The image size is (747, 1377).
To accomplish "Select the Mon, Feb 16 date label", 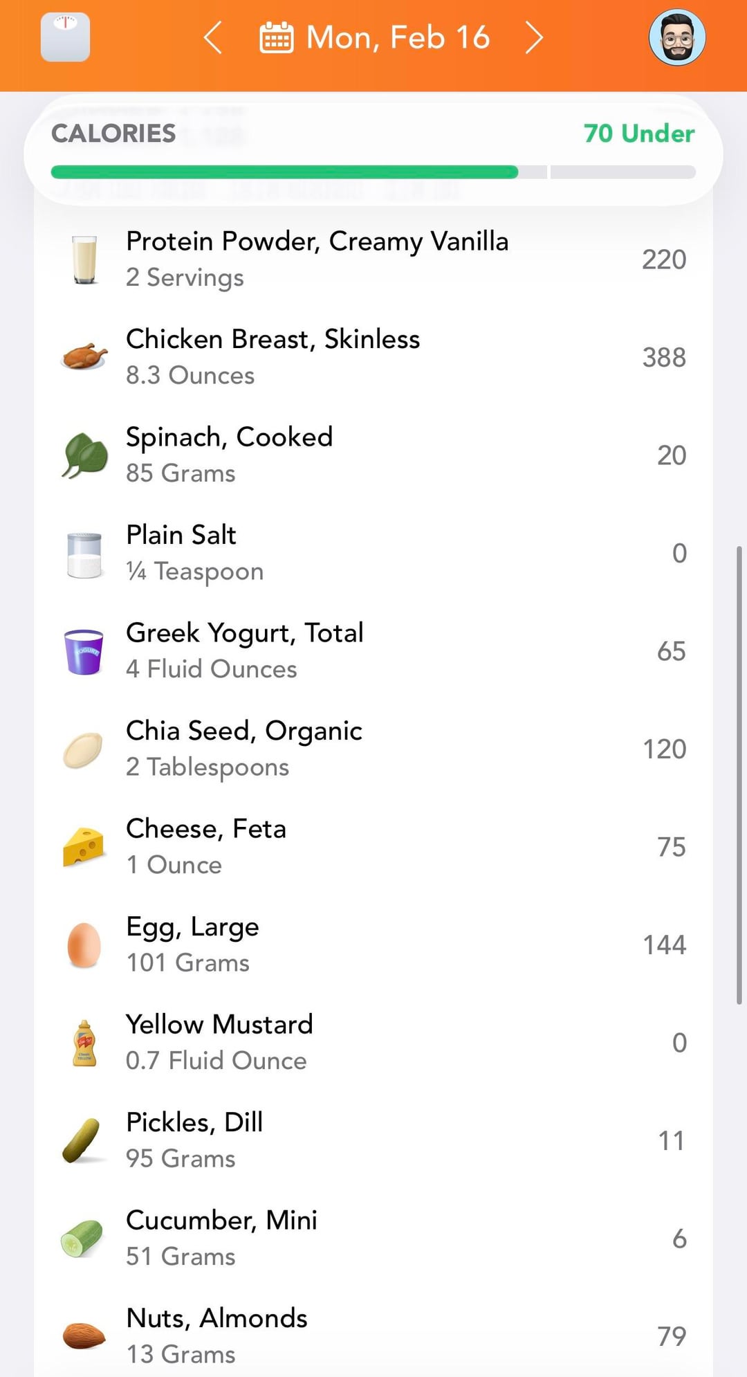I will pos(398,37).
